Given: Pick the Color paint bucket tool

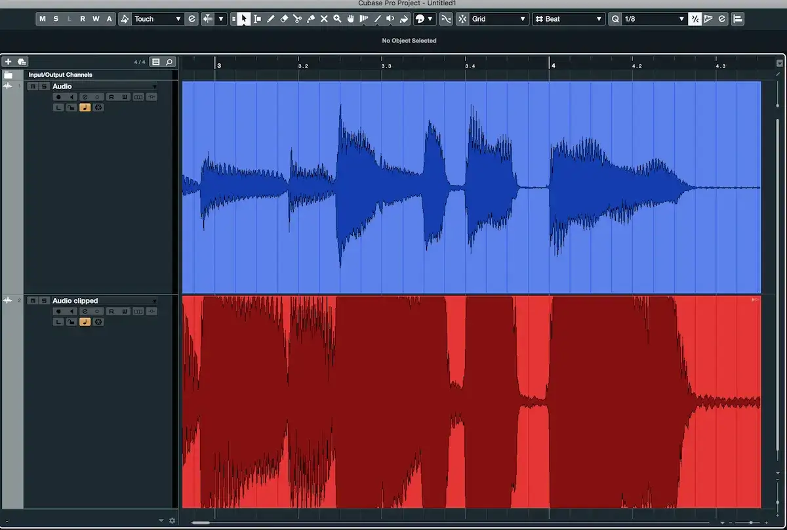Looking at the screenshot, I should coord(404,19).
